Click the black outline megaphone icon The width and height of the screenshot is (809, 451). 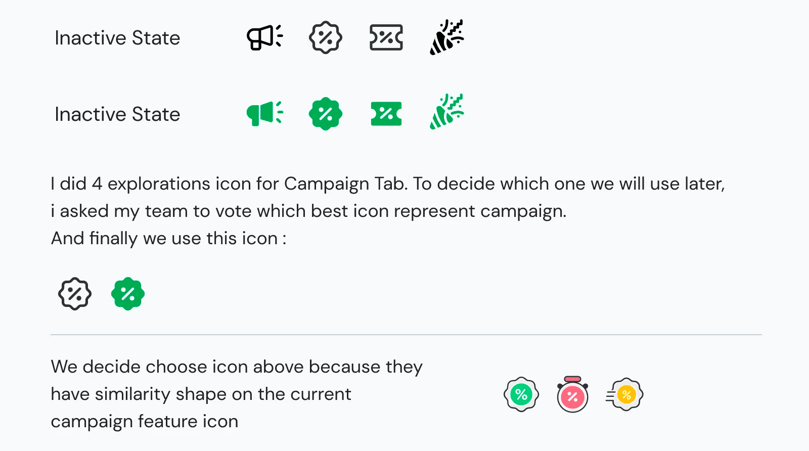264,37
